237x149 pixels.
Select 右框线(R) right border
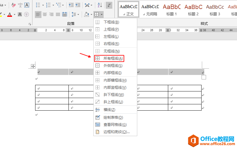(115, 44)
